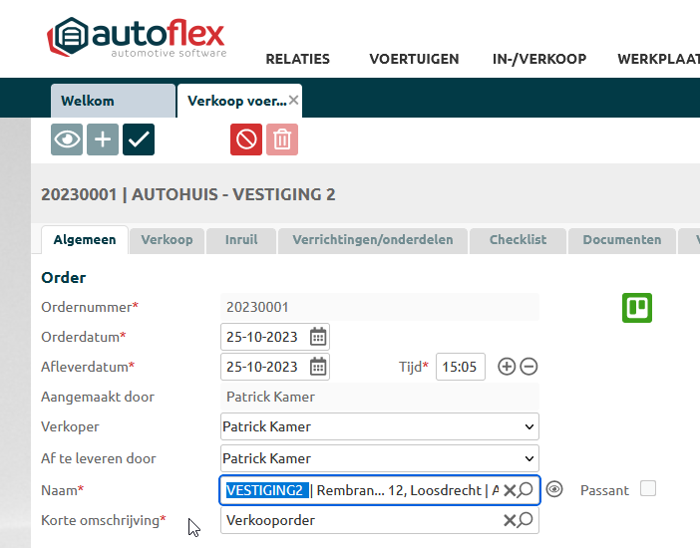Click the checkmark save toolbar icon
Viewport: 700px width, 548px height.
[x=139, y=139]
